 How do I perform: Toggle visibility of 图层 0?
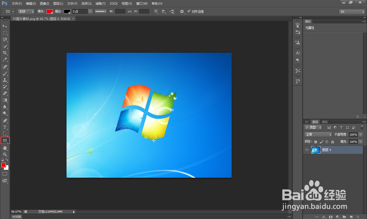point(307,150)
